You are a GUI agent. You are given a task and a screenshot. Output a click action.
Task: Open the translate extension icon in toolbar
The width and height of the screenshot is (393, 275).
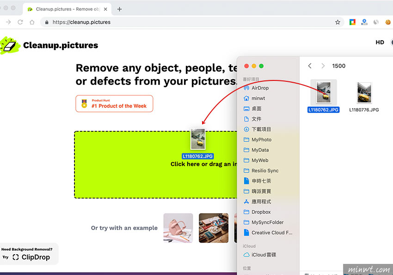pos(364,22)
